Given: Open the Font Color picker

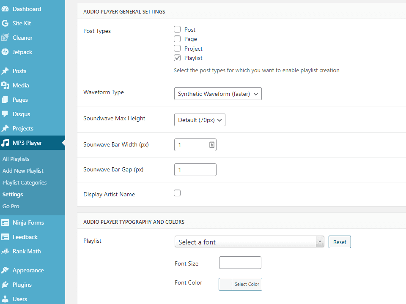Looking at the screenshot, I should [x=247, y=284].
